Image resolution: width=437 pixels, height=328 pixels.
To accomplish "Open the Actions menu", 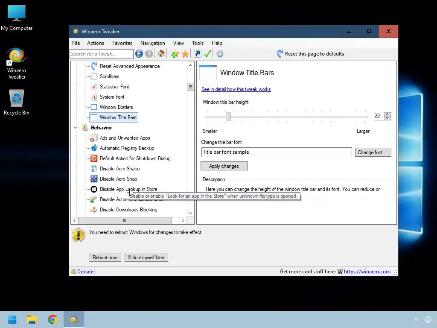I will [96, 43].
